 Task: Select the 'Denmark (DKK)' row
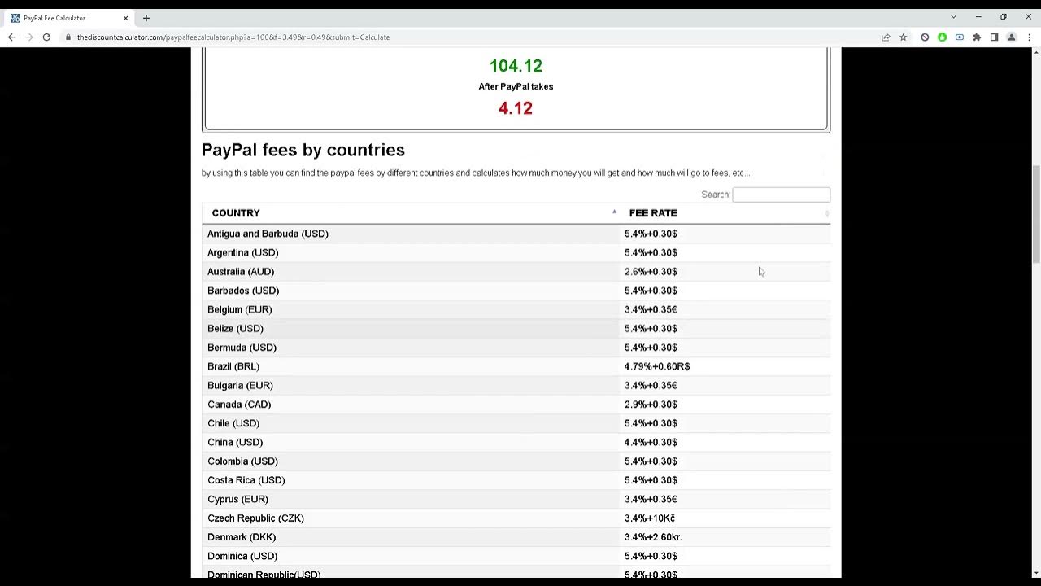coord(516,537)
